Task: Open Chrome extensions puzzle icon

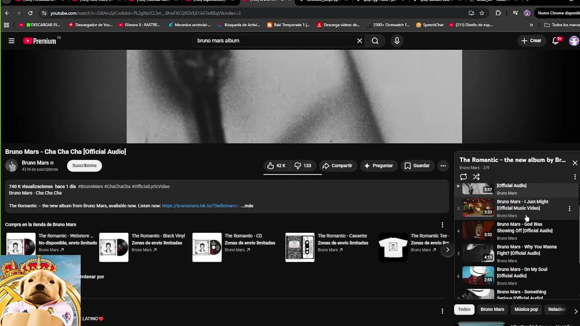Action: pyautogui.click(x=498, y=13)
